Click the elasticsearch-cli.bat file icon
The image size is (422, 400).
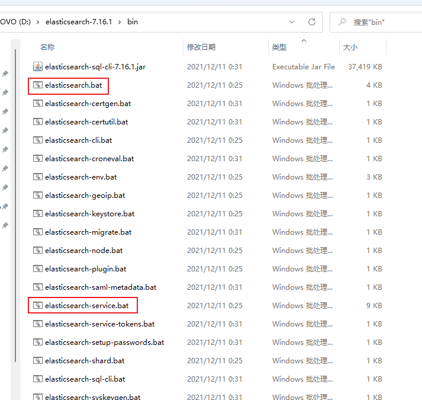(x=38, y=140)
